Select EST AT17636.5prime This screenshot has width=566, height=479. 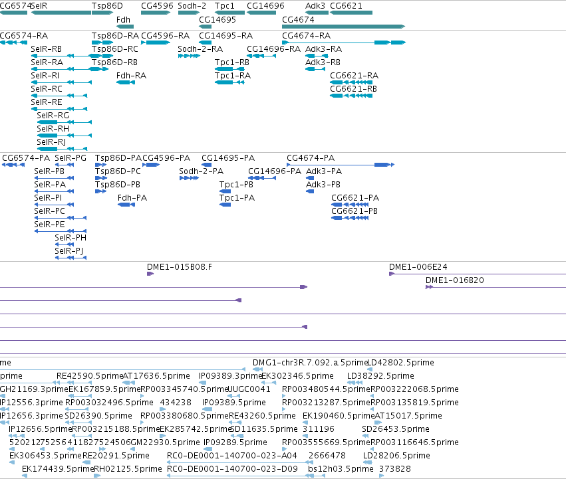[x=127, y=383]
